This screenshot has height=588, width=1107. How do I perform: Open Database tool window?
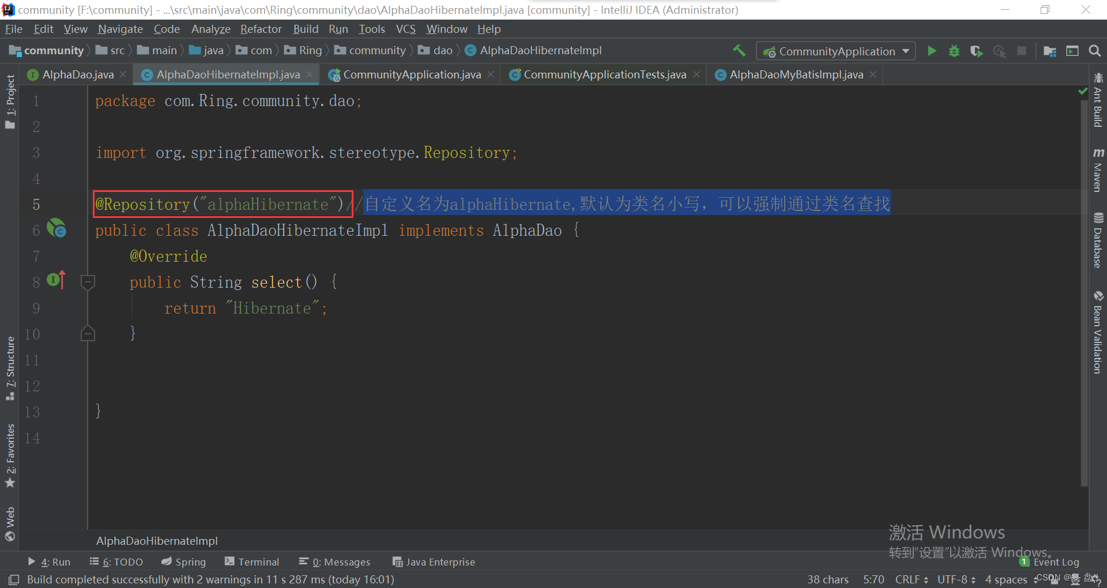click(x=1098, y=240)
